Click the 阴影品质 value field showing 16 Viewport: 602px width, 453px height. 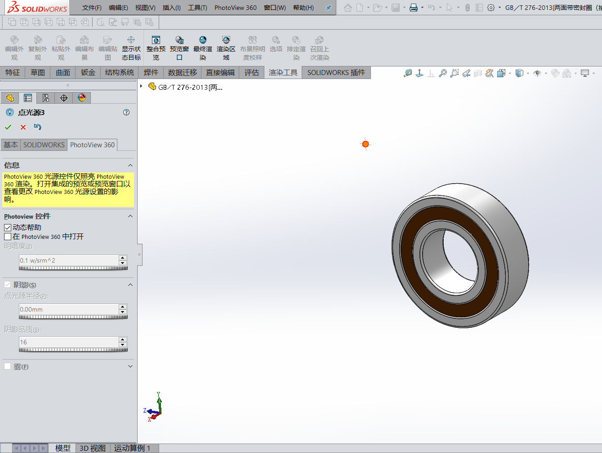(67, 342)
